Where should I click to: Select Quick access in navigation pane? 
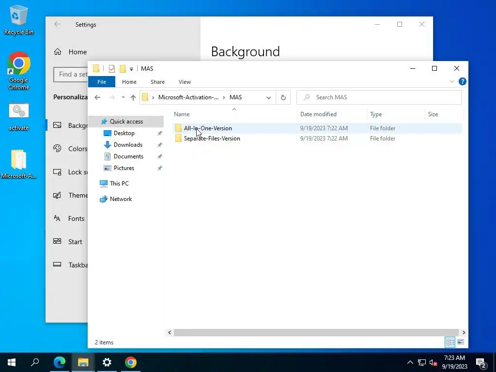[126, 122]
